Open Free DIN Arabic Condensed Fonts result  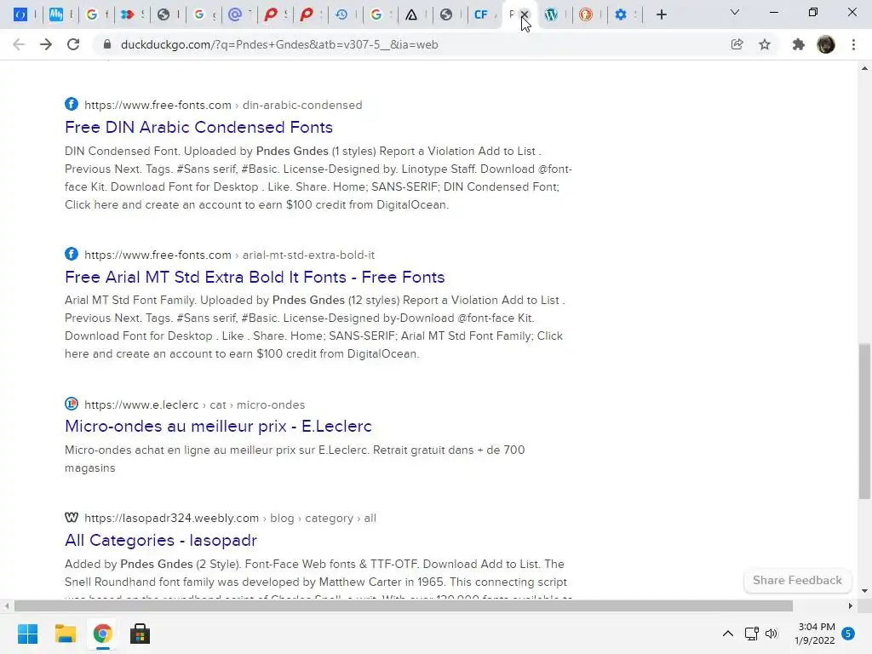(x=198, y=128)
